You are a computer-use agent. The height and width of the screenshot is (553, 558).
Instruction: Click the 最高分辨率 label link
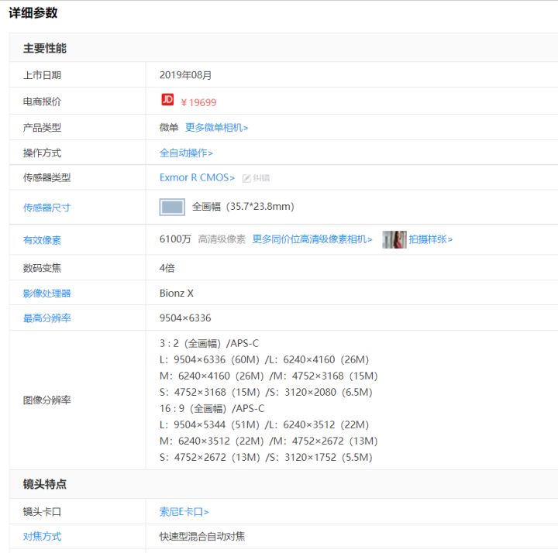[x=46, y=318]
